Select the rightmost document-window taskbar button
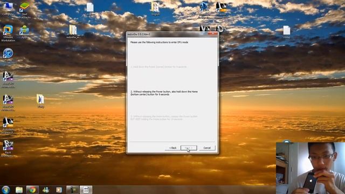This screenshot has height=194, width=345. tap(86, 190)
